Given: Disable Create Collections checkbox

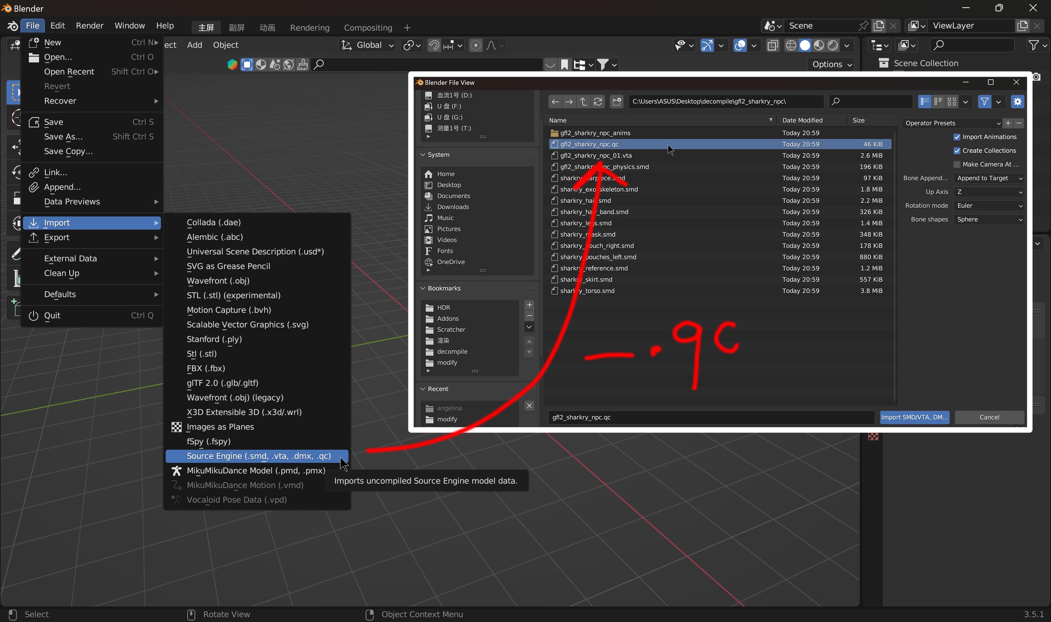Looking at the screenshot, I should coord(957,151).
